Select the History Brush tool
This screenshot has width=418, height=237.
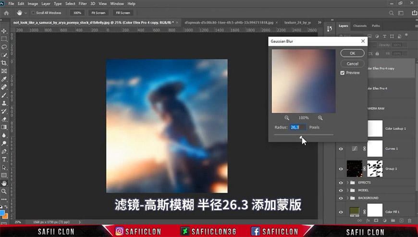click(4, 111)
